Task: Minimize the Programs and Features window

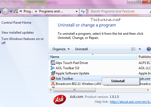Action: coord(131,2)
